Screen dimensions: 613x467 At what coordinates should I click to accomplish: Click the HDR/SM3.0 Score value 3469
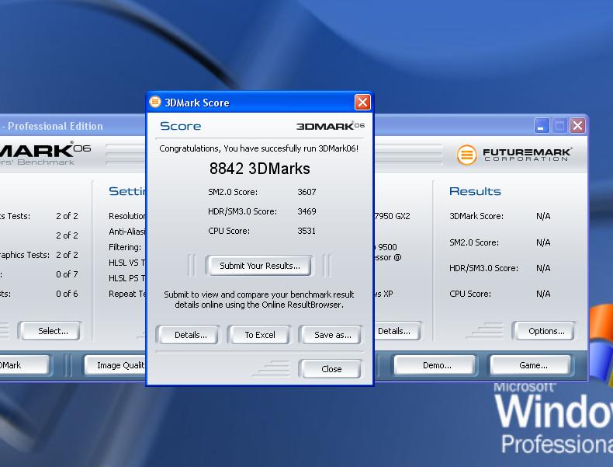point(306,211)
